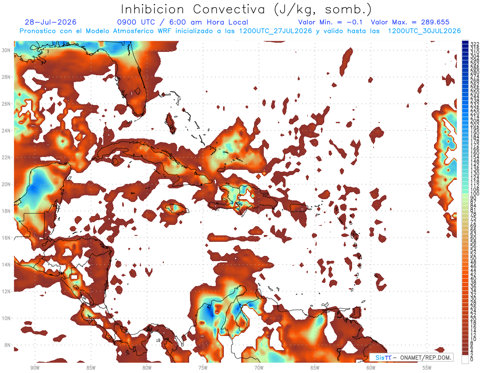Click the 60W longitude label
484x373 pixels.
pos(371,368)
